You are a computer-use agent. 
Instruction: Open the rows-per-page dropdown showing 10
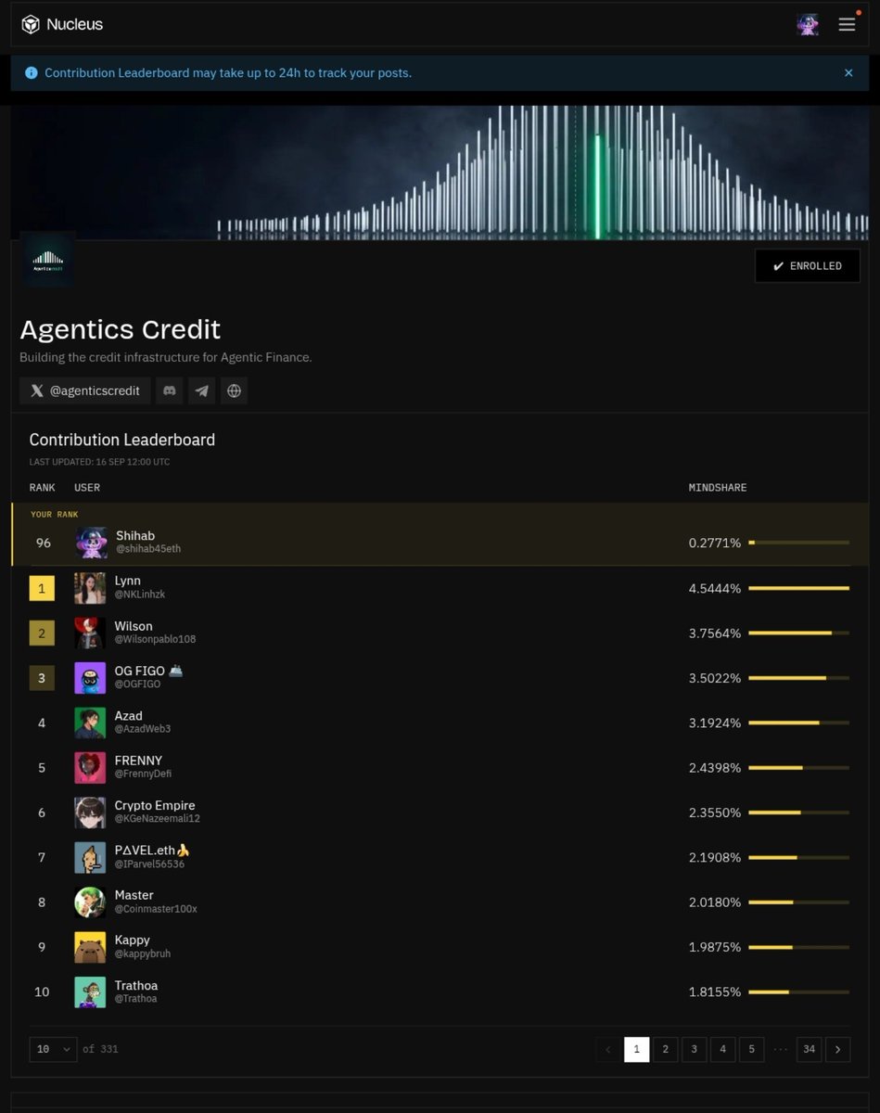coord(53,1049)
